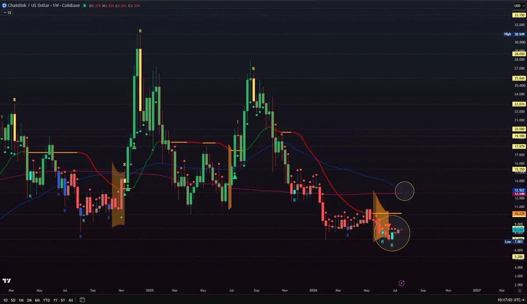Screen dimensions: 527x304
Task: Click the 28.650 yellow price label
Action: [519, 54]
